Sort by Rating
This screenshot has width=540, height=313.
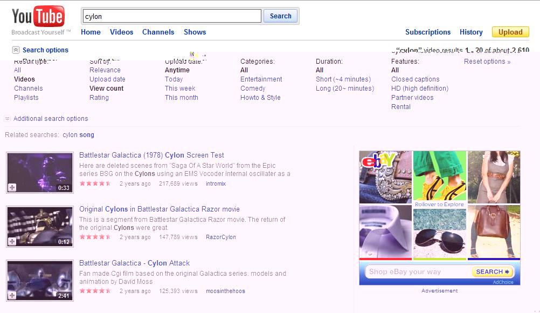tap(99, 98)
